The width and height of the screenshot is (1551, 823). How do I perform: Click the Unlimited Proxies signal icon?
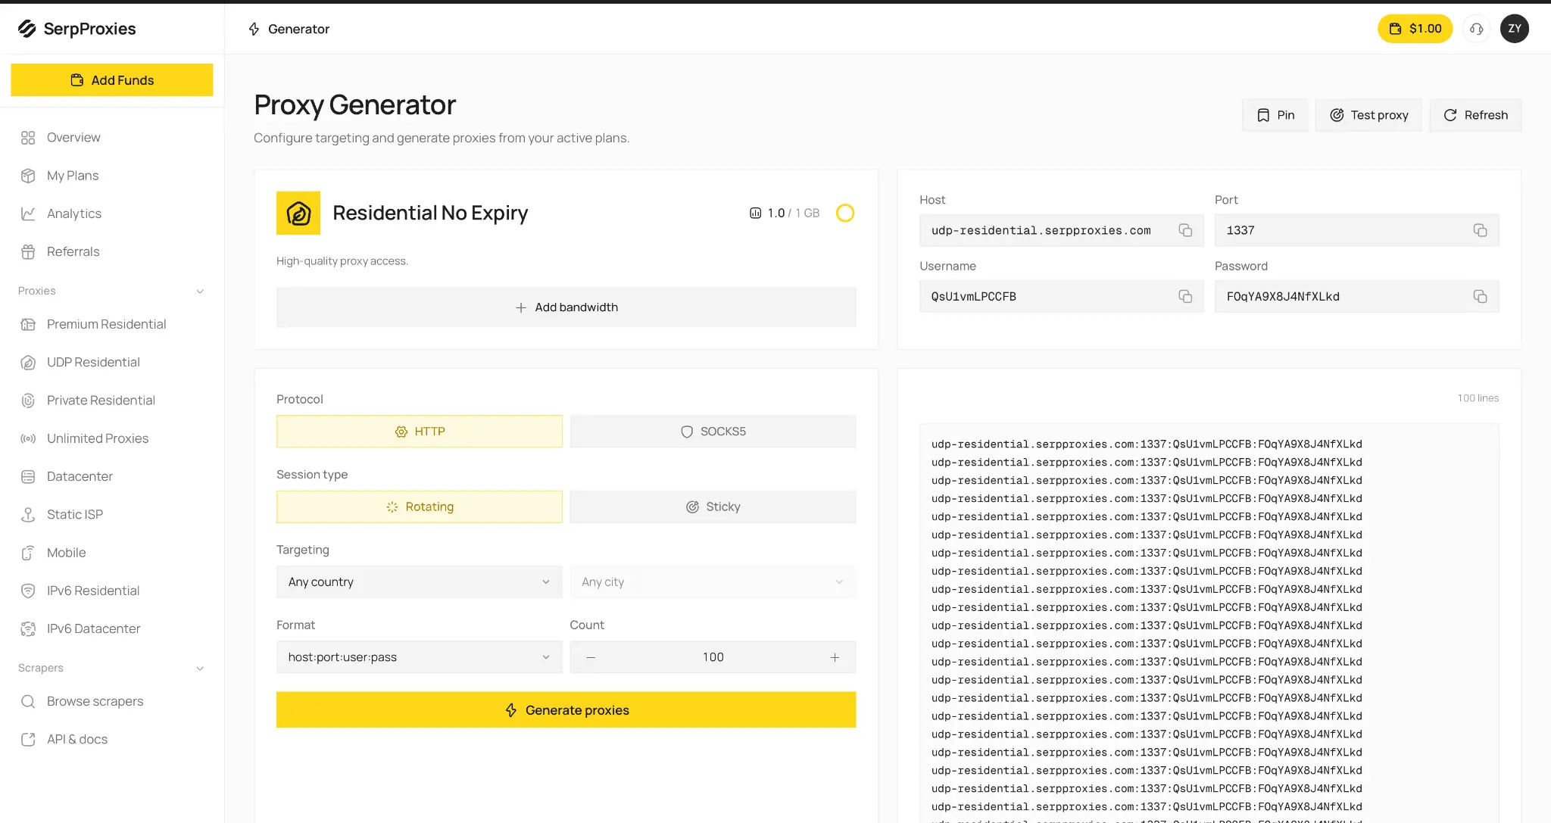(x=28, y=438)
